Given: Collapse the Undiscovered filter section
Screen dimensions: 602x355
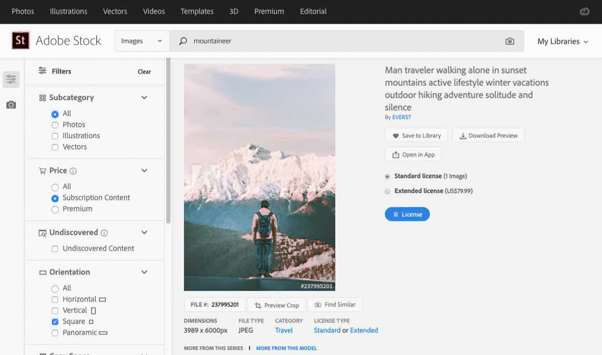Looking at the screenshot, I should pyautogui.click(x=145, y=232).
